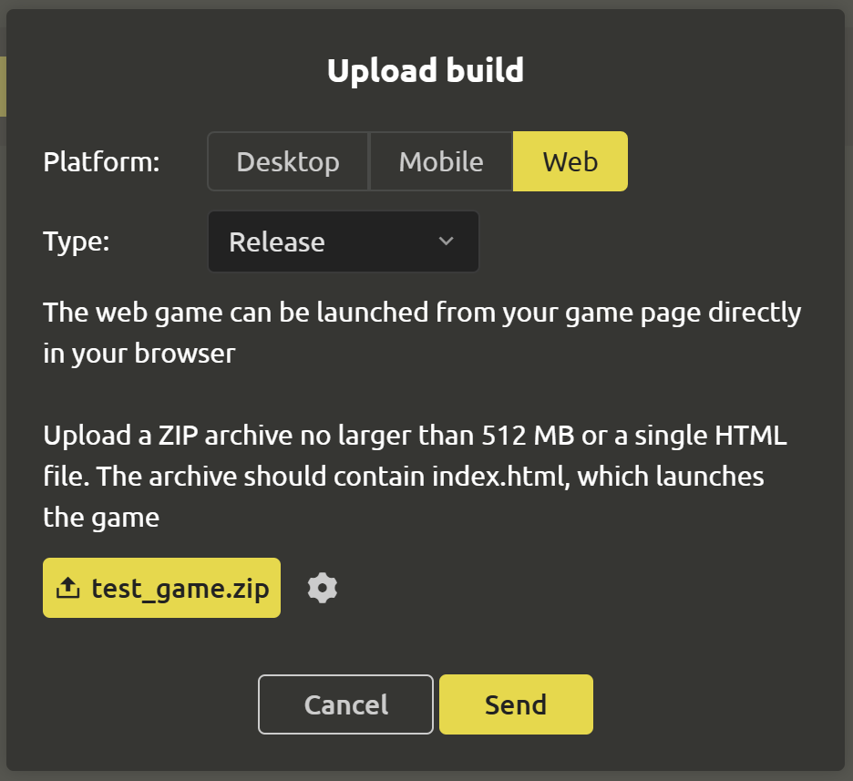853x781 pixels.
Task: Click the Type: label
Action: click(x=77, y=241)
